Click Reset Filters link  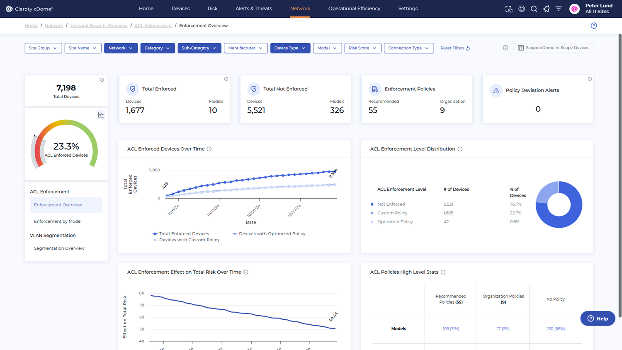(x=455, y=48)
